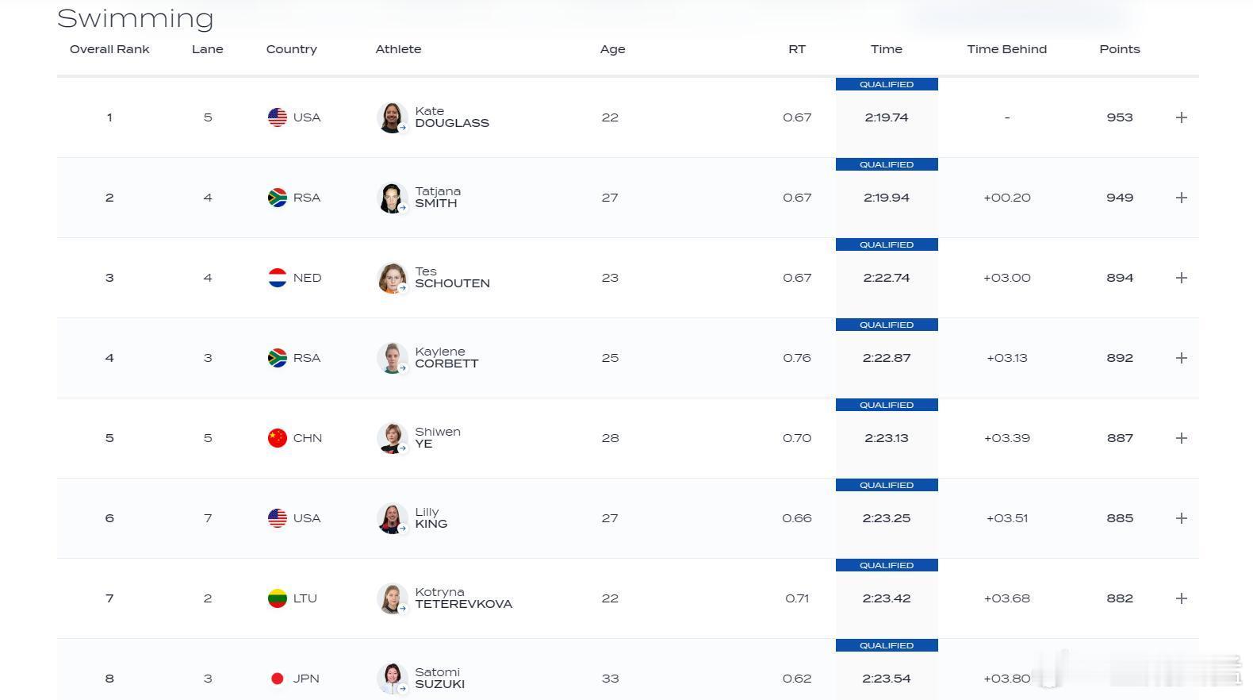The height and width of the screenshot is (700, 1253).
Task: Expand Tatjana Smith row with plus icon
Action: click(1181, 198)
